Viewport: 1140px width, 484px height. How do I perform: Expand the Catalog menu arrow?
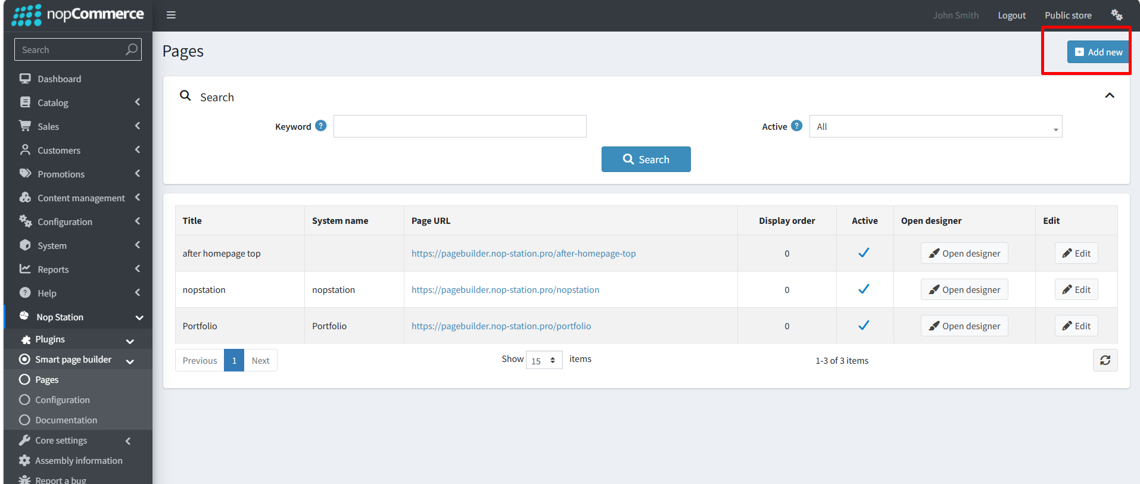(138, 102)
